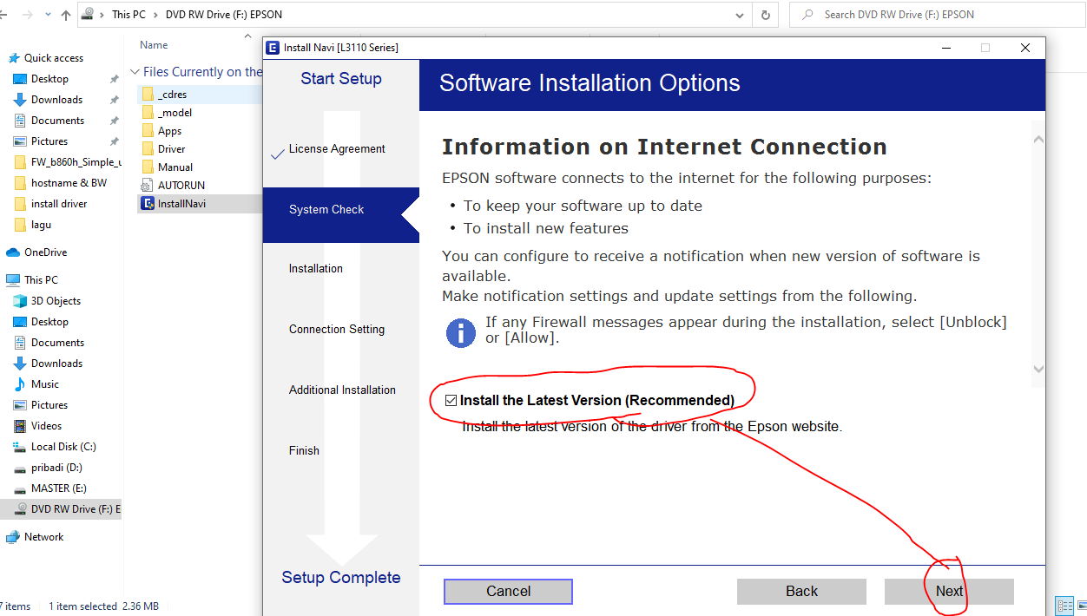Switch to large icons view in status bar
1087x616 pixels.
pyautogui.click(x=1081, y=606)
